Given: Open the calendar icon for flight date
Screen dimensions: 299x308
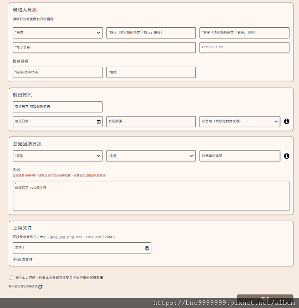Looking at the screenshot, I should click(x=98, y=122).
